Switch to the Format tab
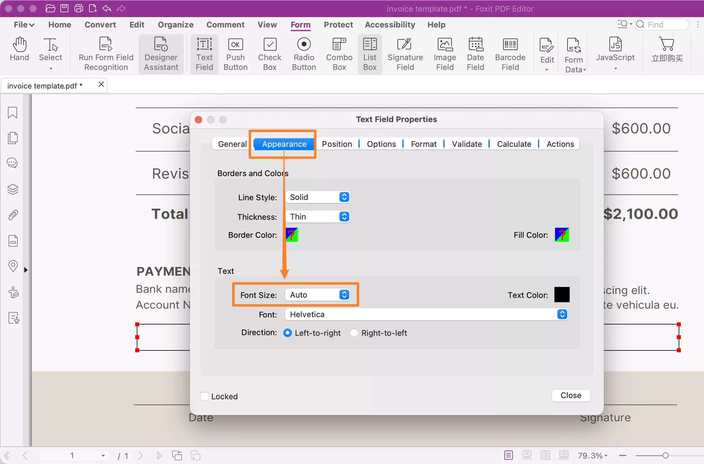The width and height of the screenshot is (704, 464). coord(424,144)
